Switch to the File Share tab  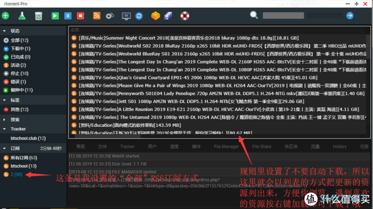262,147
